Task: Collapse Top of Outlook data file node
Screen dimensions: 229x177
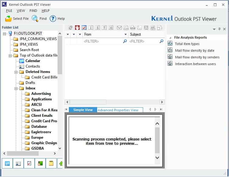Action: 10,56
